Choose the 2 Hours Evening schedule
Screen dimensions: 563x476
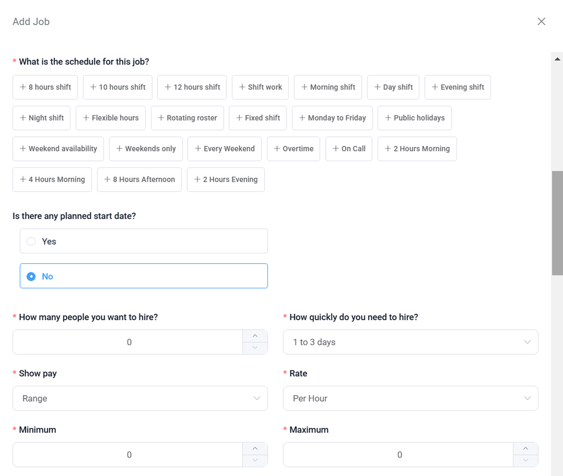pos(226,180)
